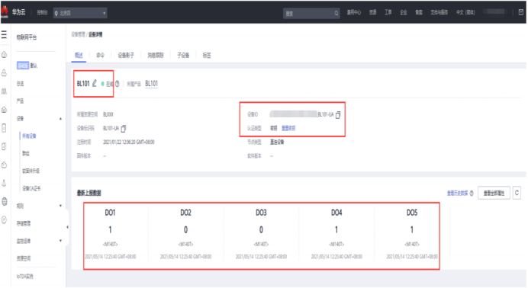Open 总览 overview in sidebar
Viewport: 528px width, 288px height.
(x=20, y=84)
